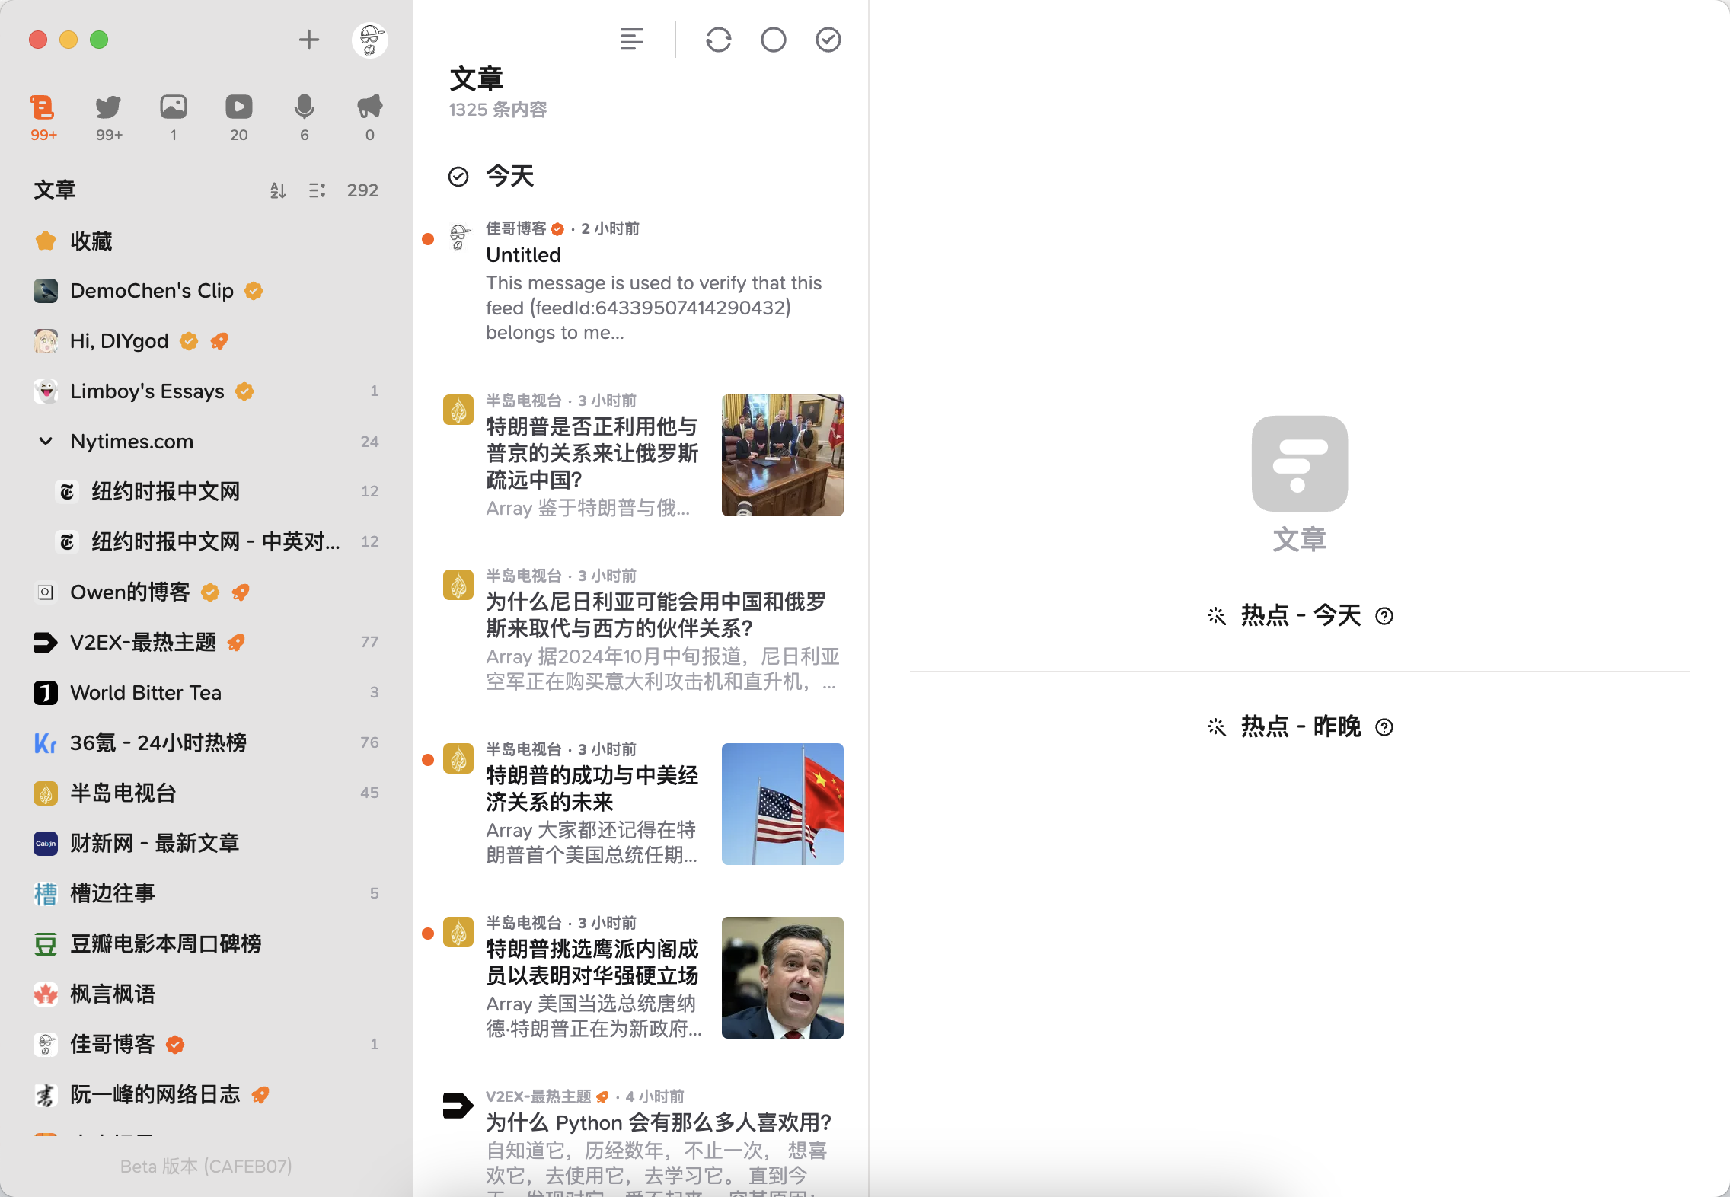Click the text layout icon in toolbar
The width and height of the screenshot is (1730, 1197).
(632, 40)
